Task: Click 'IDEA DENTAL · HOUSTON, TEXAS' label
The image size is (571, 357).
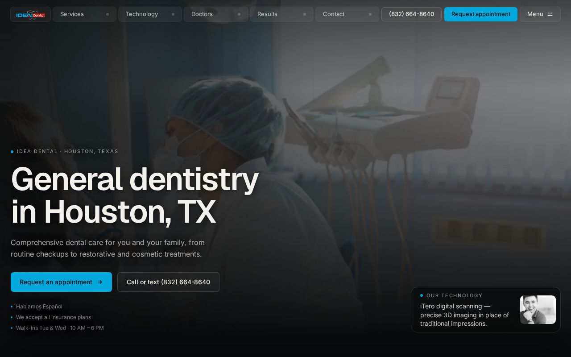Action: click(x=68, y=151)
